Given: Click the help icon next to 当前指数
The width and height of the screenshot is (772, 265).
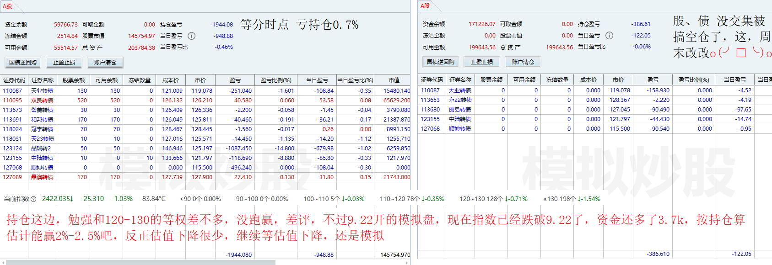Looking at the screenshot, I should point(33,199).
